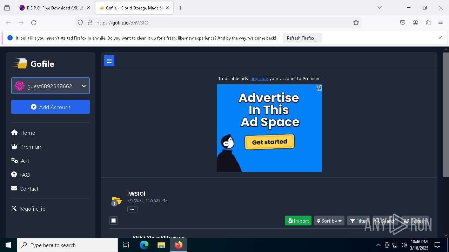Click the Refresh Firefox button
The height and width of the screenshot is (252, 449).
click(x=302, y=38)
